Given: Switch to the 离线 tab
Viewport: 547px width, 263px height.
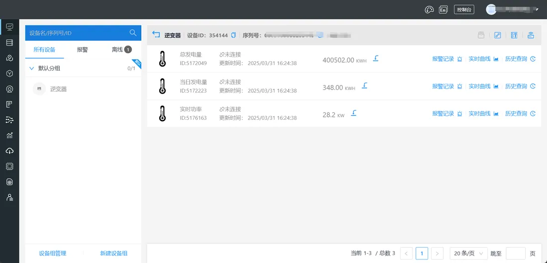Looking at the screenshot, I should click(x=121, y=50).
